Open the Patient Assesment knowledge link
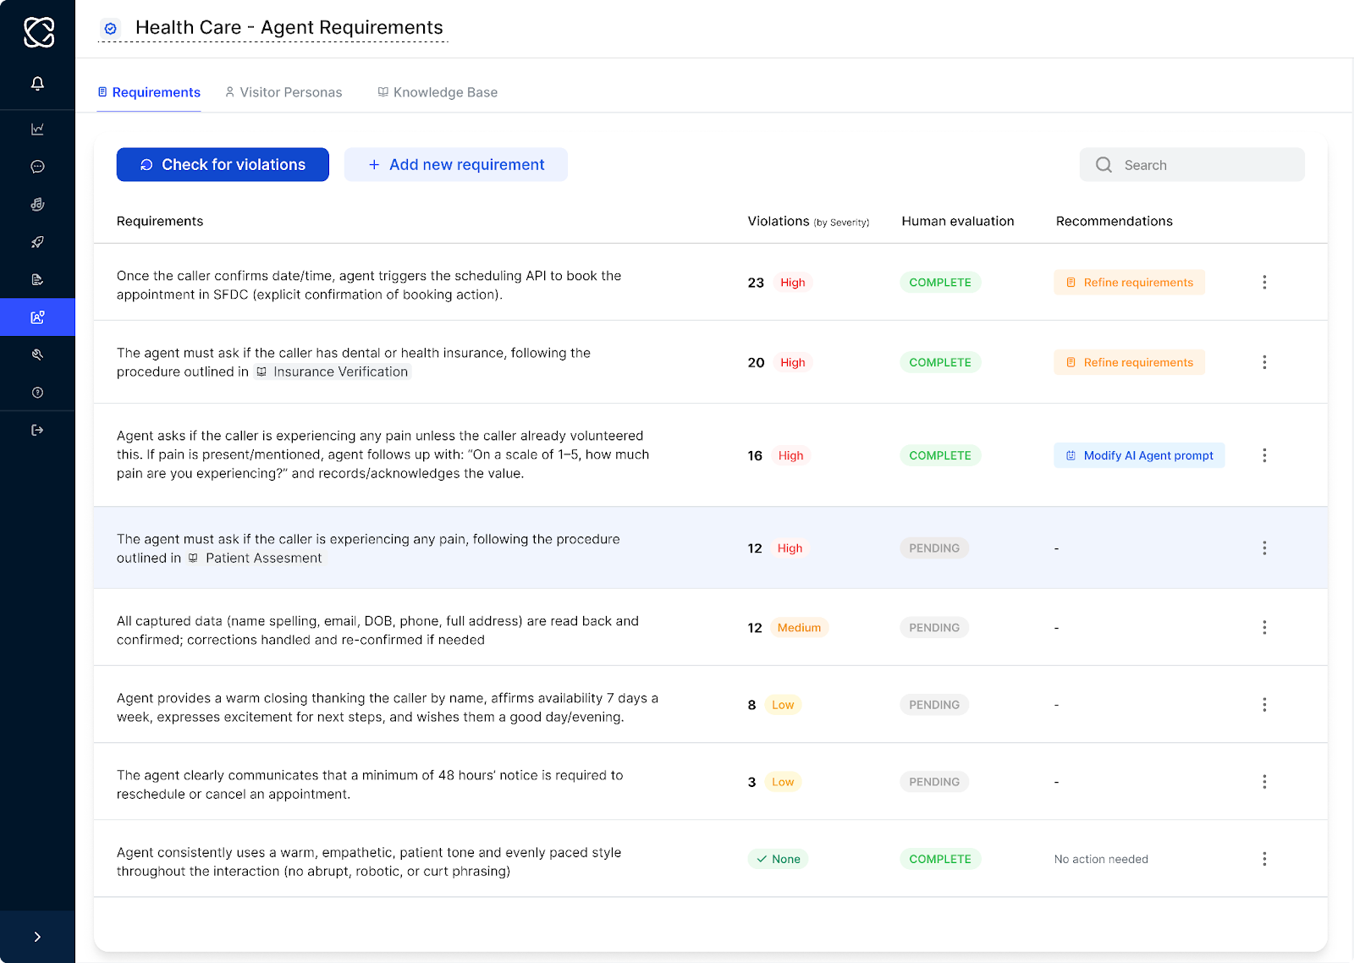Screen dimensions: 1354x963 pos(255,558)
